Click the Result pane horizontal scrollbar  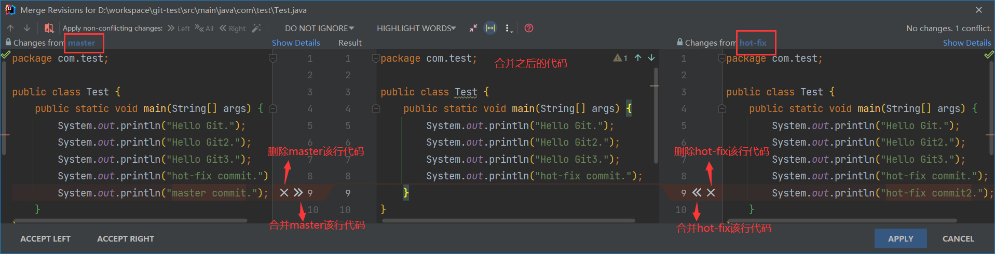click(x=509, y=220)
